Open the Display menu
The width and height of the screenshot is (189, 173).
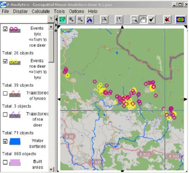(20, 11)
